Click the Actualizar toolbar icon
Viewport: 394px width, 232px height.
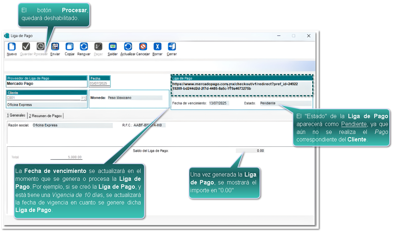pyautogui.click(x=128, y=47)
